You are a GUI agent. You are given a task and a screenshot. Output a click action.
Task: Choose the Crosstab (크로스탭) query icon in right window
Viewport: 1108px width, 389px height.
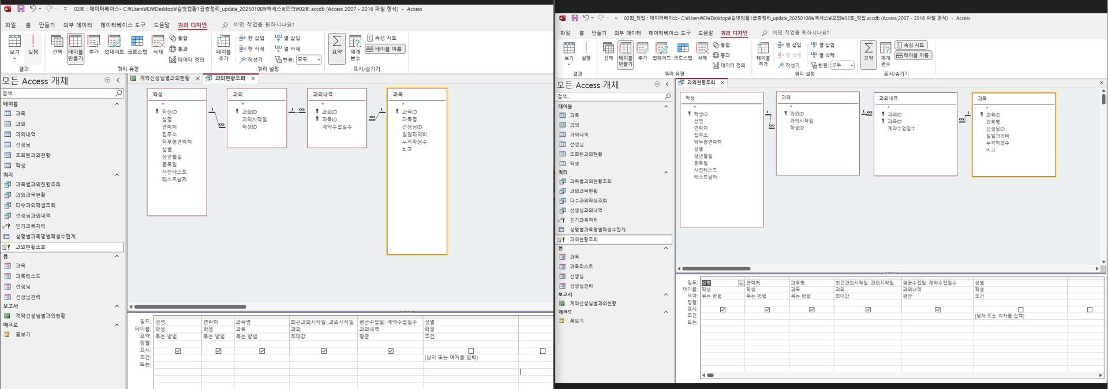683,51
